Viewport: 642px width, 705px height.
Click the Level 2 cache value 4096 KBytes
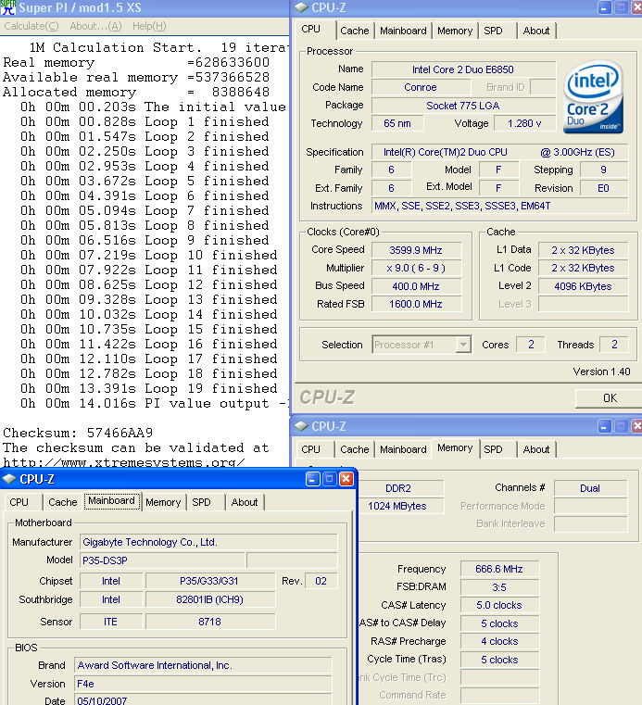tap(583, 286)
